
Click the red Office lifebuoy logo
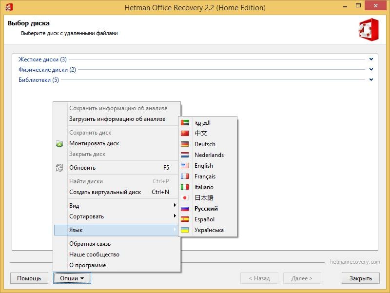[x=369, y=30]
